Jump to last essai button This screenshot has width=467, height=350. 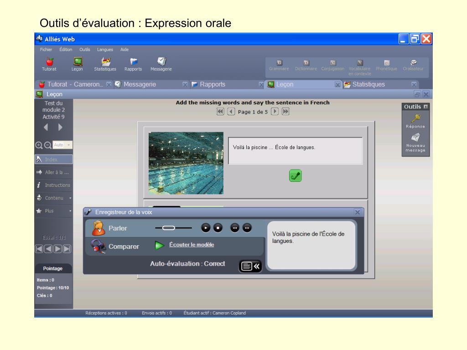67,249
